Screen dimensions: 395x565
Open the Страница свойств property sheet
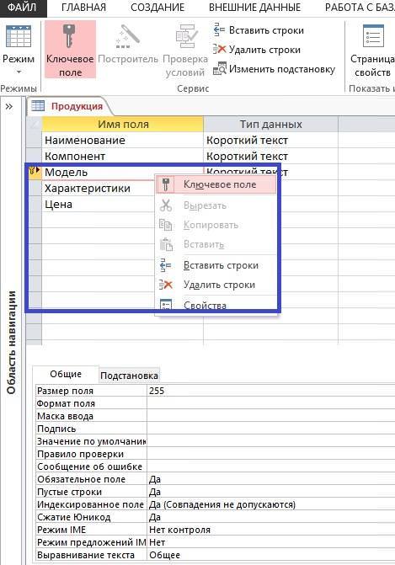(x=372, y=50)
